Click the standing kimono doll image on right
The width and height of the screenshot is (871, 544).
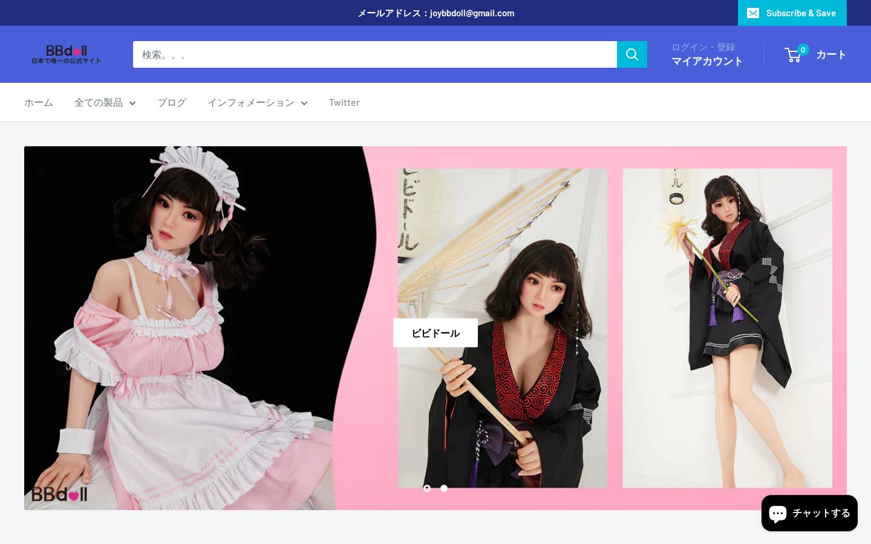727,328
